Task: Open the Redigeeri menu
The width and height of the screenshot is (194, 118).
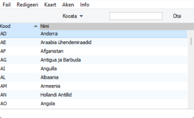Action: pos(27,5)
